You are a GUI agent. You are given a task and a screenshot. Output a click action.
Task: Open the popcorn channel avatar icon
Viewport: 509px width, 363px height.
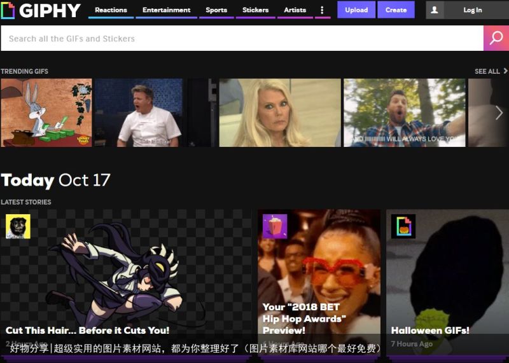click(x=275, y=226)
